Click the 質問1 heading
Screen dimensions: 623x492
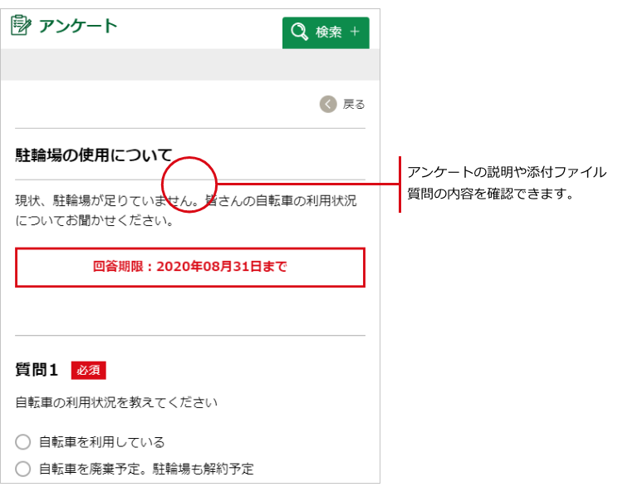(x=37, y=370)
